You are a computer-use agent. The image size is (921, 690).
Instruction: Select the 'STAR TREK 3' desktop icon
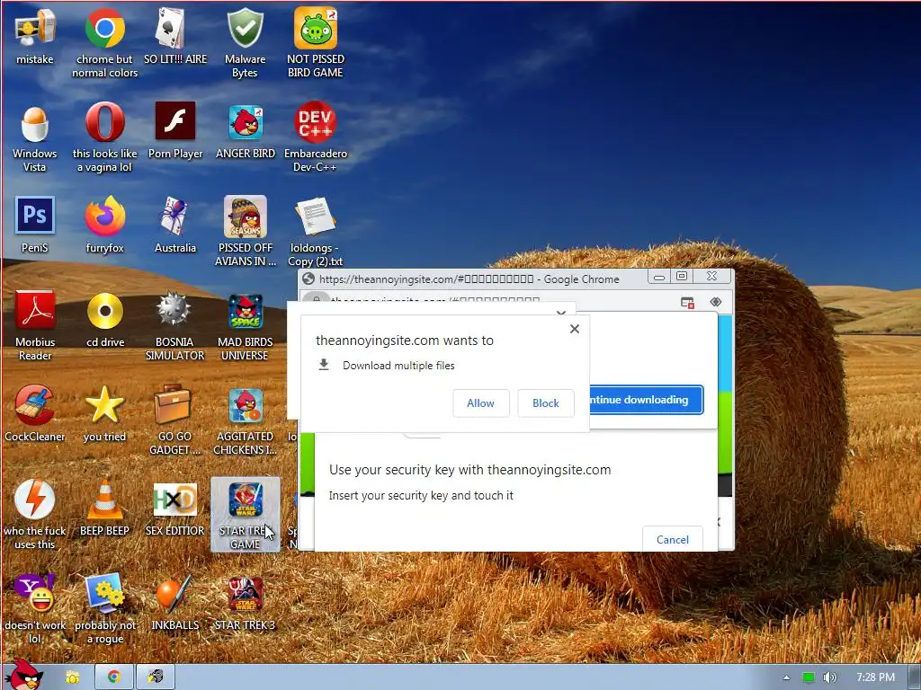(245, 603)
